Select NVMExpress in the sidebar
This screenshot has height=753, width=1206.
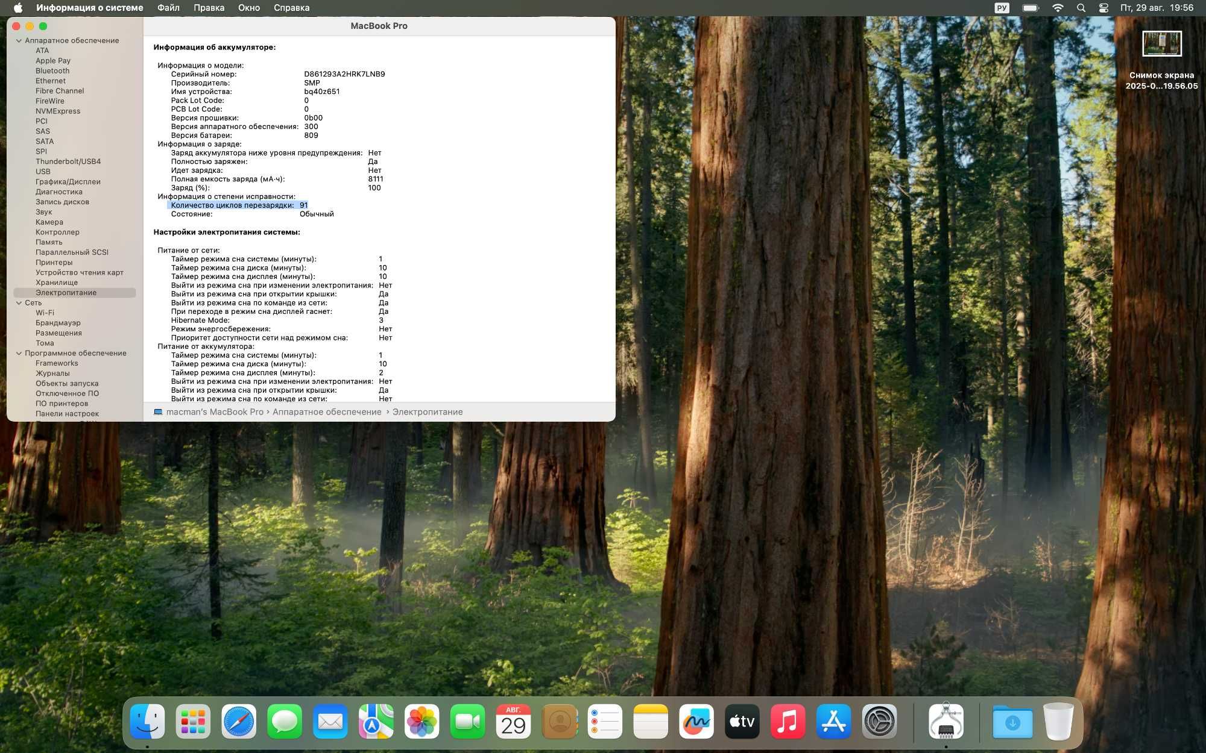coord(58,111)
